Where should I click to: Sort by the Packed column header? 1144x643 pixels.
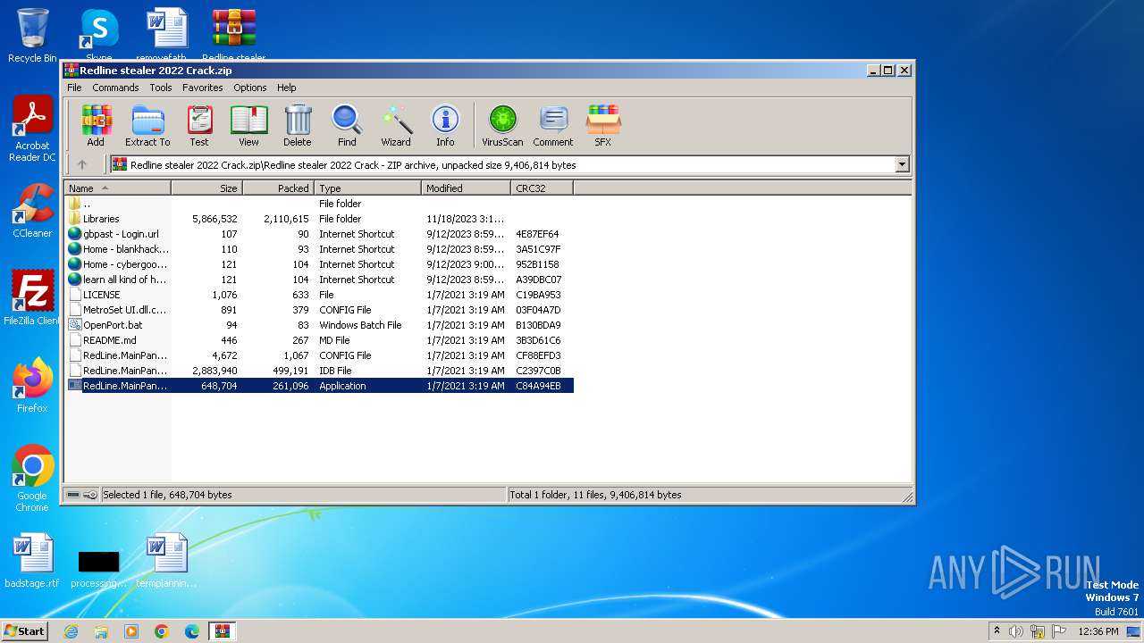pyautogui.click(x=279, y=188)
